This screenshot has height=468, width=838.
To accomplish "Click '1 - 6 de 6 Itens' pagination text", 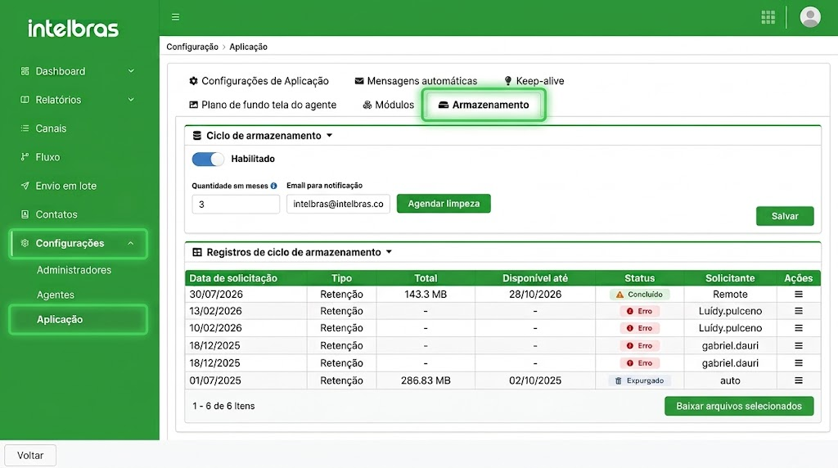I will coord(223,406).
